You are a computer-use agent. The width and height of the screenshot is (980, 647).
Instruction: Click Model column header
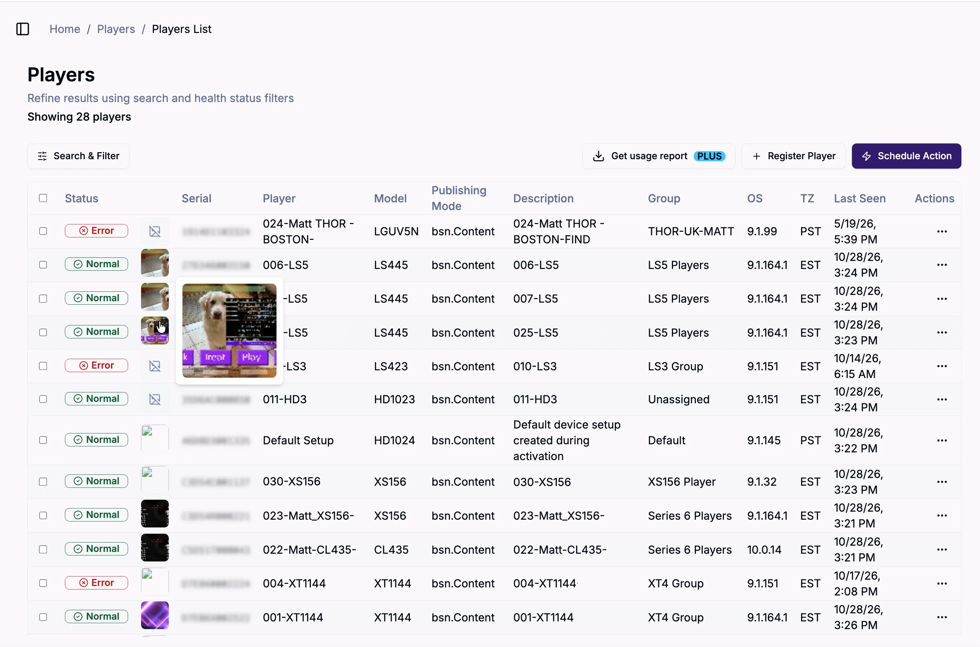coord(390,198)
